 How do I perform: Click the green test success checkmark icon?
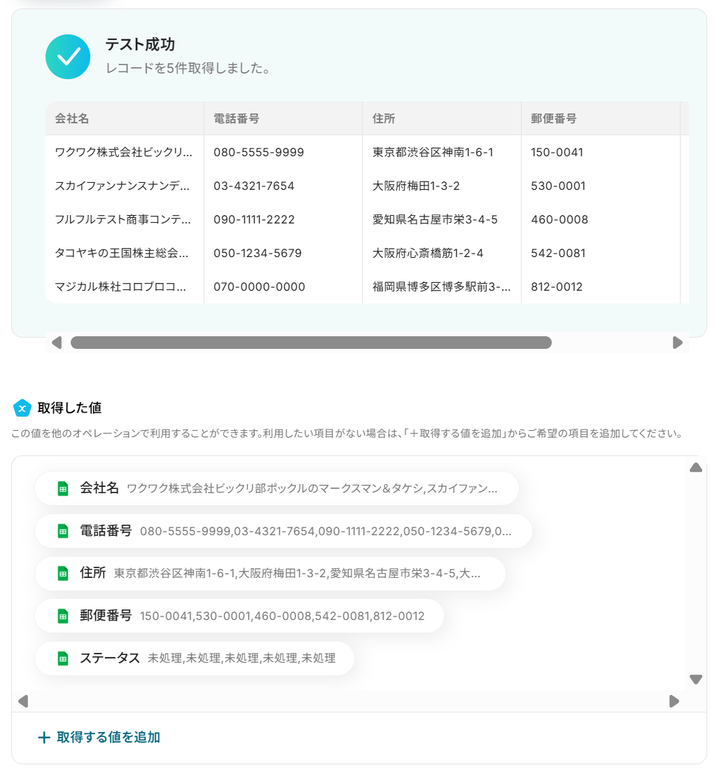(x=68, y=57)
